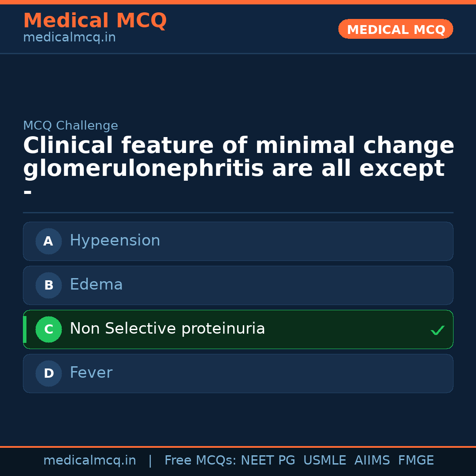Select the Edema answer option

[96, 285]
